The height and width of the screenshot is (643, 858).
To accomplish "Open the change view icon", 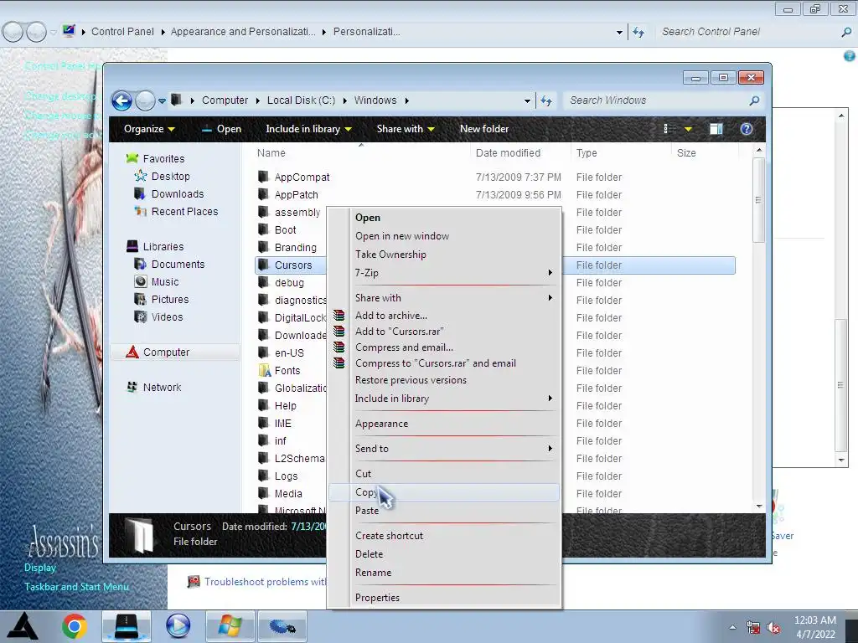I will (668, 129).
